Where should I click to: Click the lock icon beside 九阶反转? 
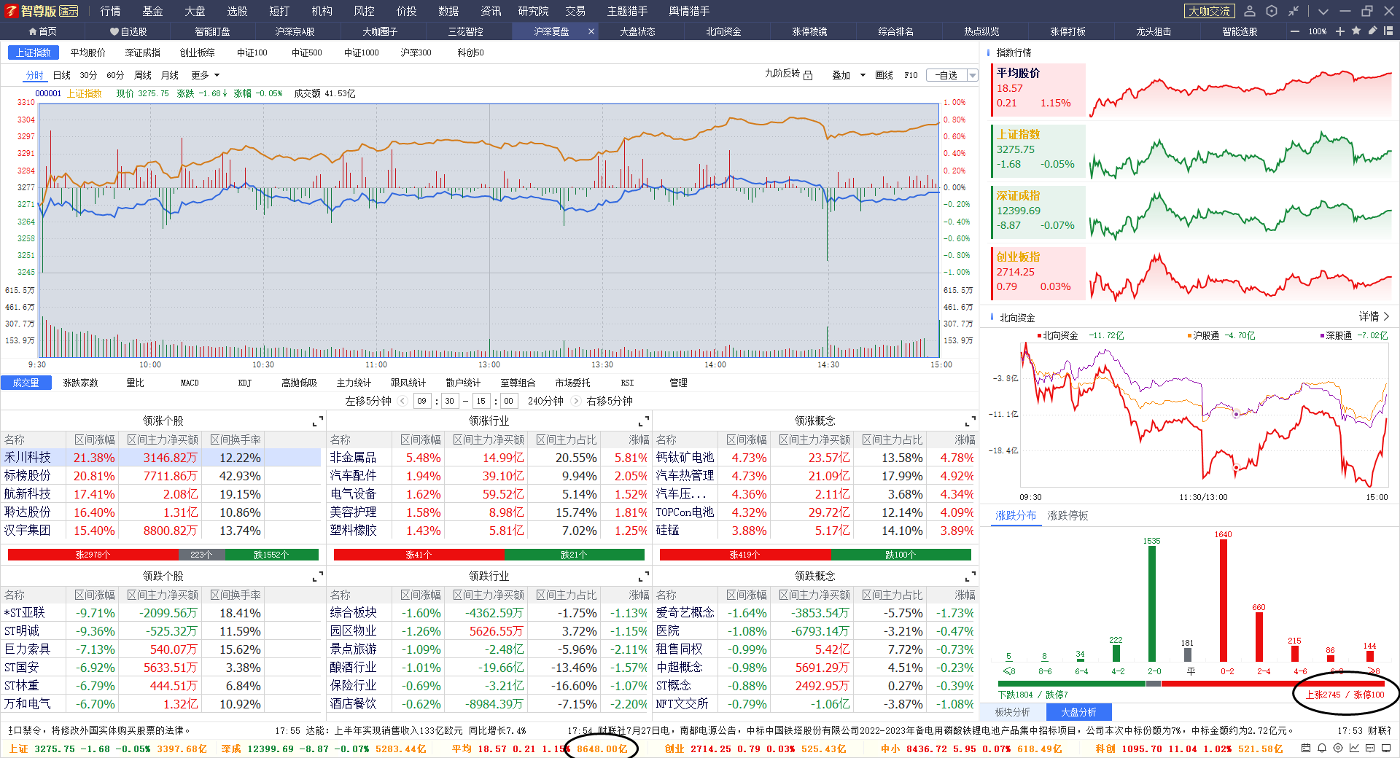(x=808, y=75)
